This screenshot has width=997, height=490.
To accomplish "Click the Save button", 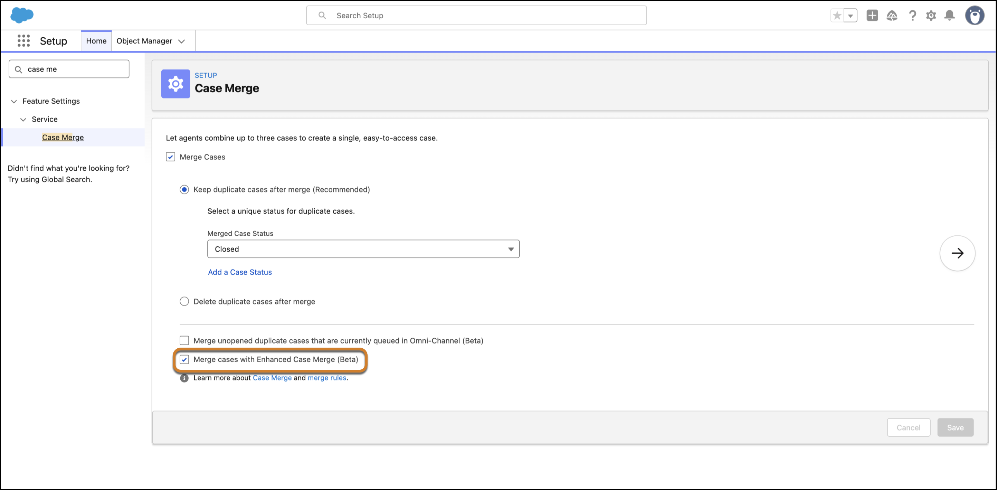I will pyautogui.click(x=955, y=428).
